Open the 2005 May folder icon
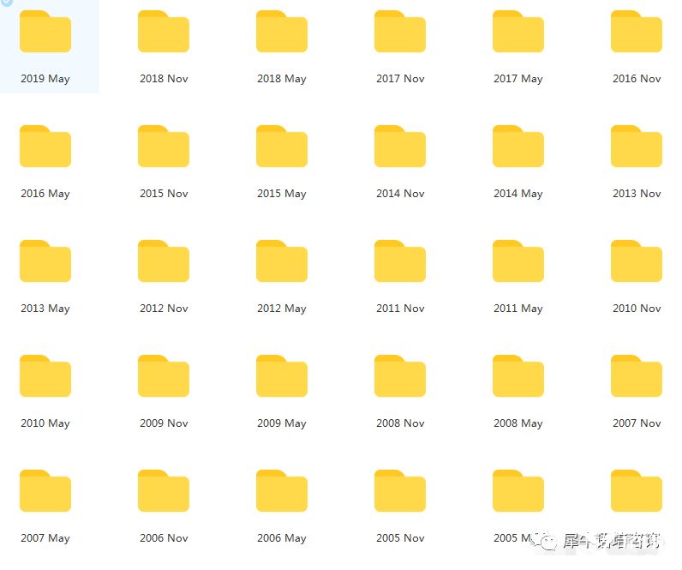 point(518,491)
